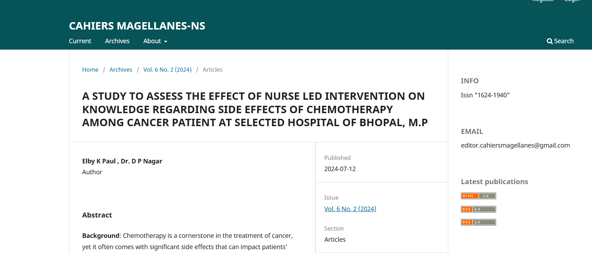Open the RSS 1.0 feed icon
The height and width of the screenshot is (253, 592).
(x=478, y=222)
